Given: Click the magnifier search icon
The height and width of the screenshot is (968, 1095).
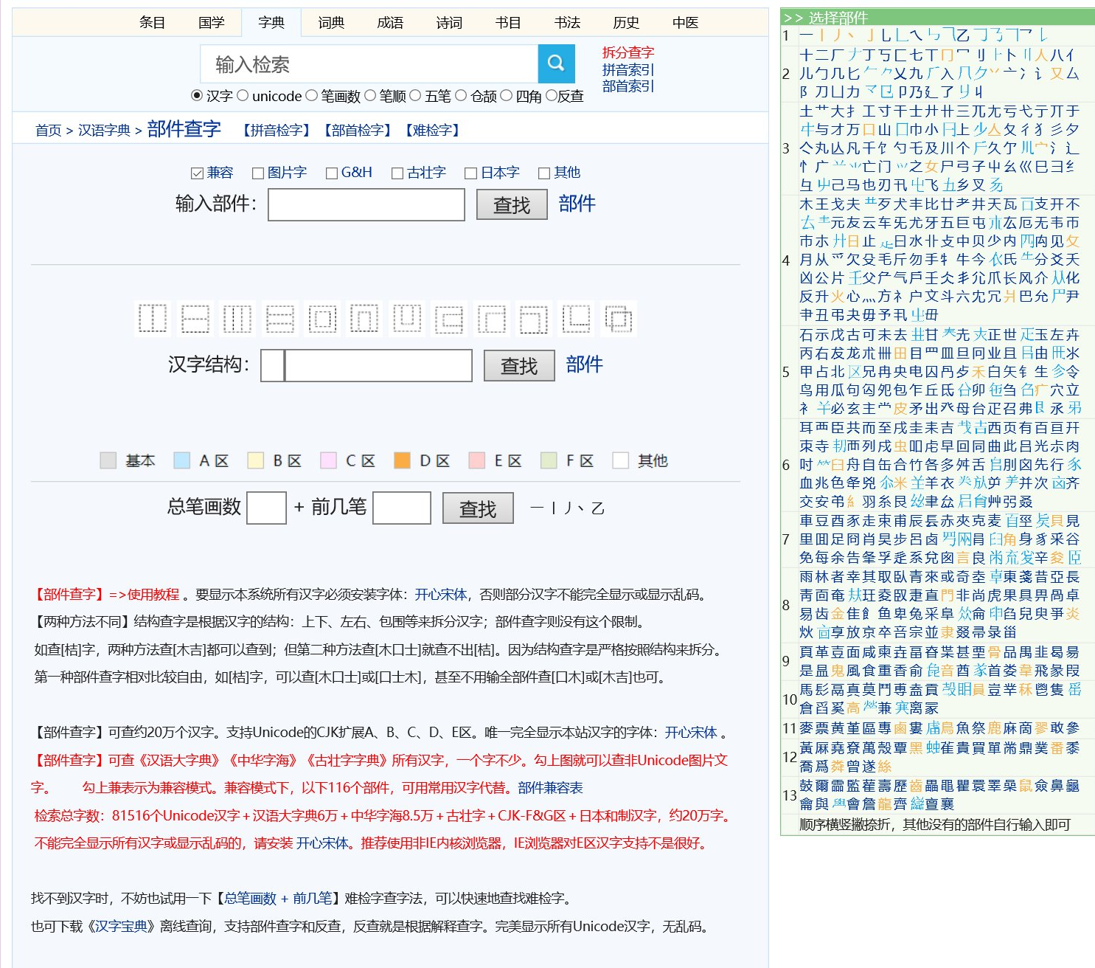Looking at the screenshot, I should coord(556,63).
